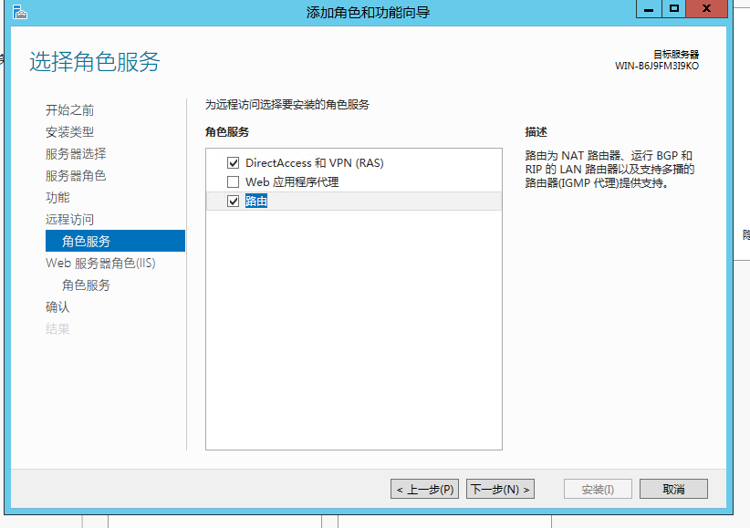This screenshot has height=528, width=750.
Task: Go to the 服务器角色 step
Action: click(x=76, y=176)
